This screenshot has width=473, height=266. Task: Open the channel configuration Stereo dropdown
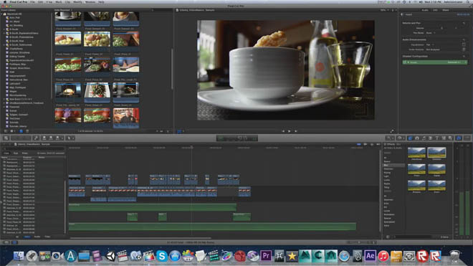457,62
